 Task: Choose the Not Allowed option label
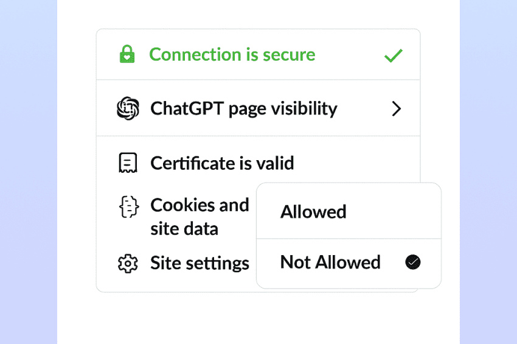pos(330,262)
